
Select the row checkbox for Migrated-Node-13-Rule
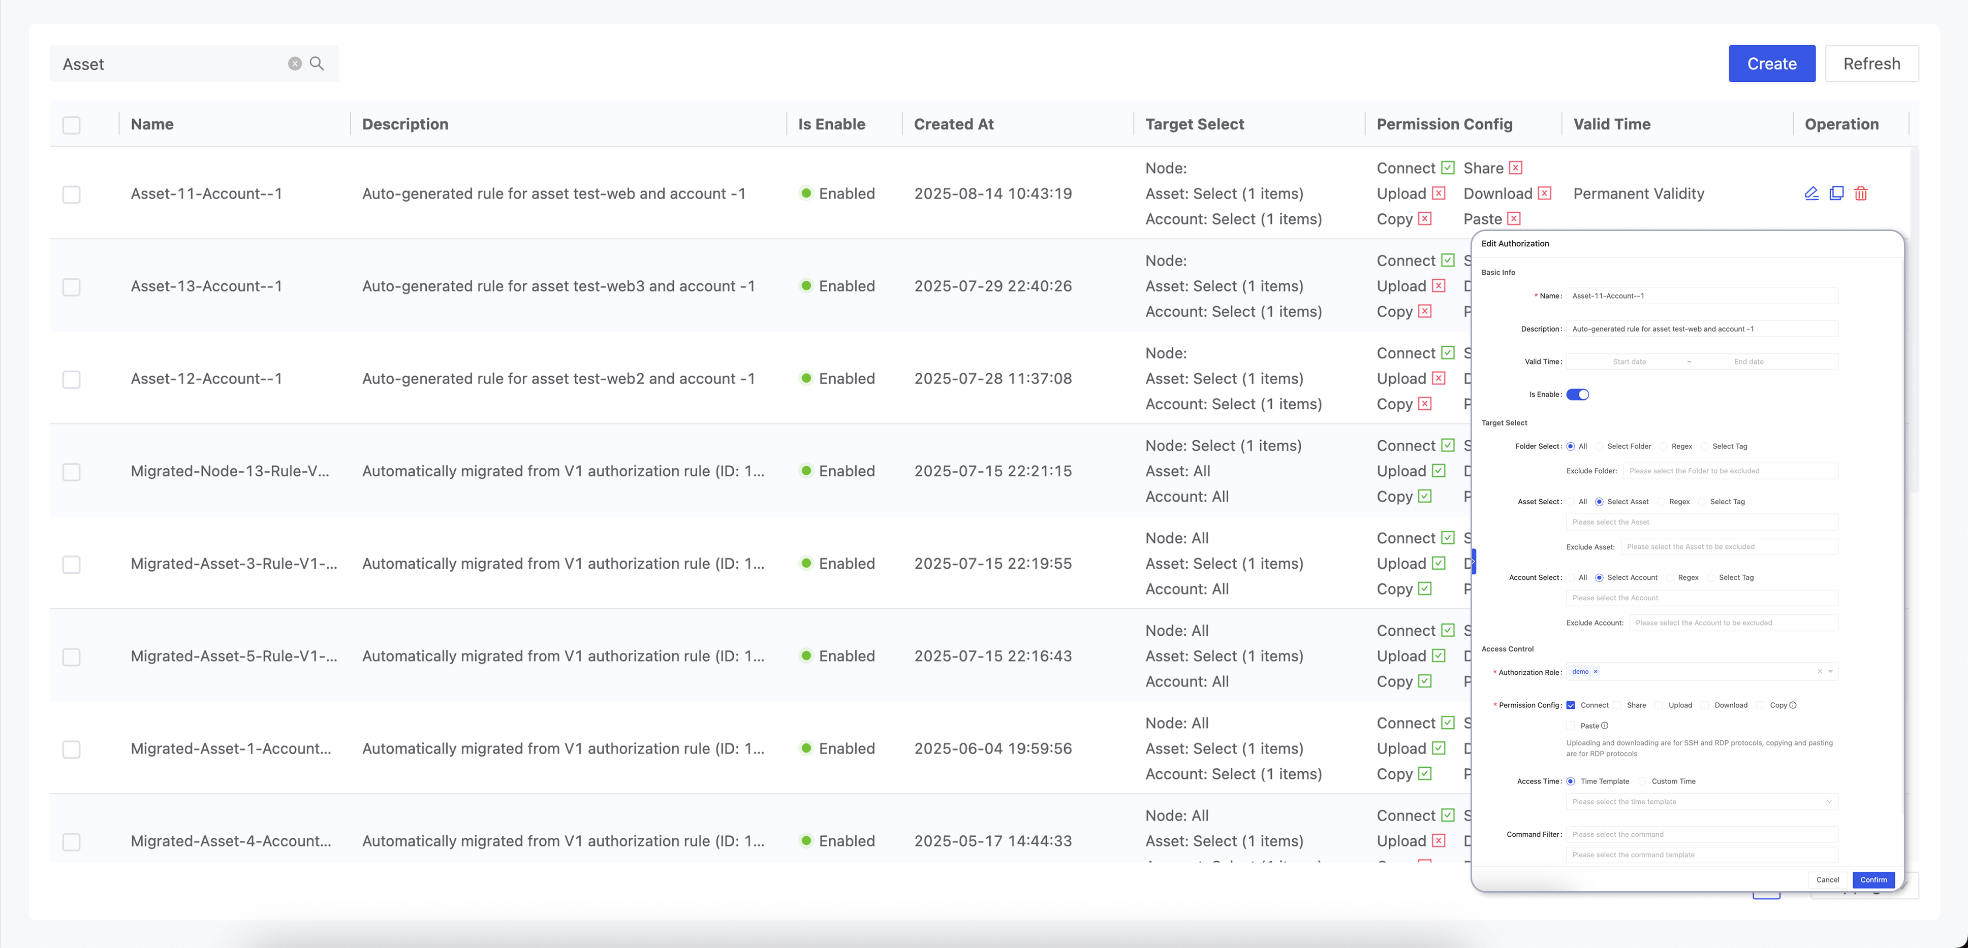71,472
